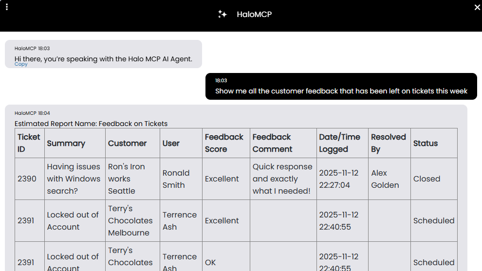Select the user message about customer feedback

(x=341, y=91)
